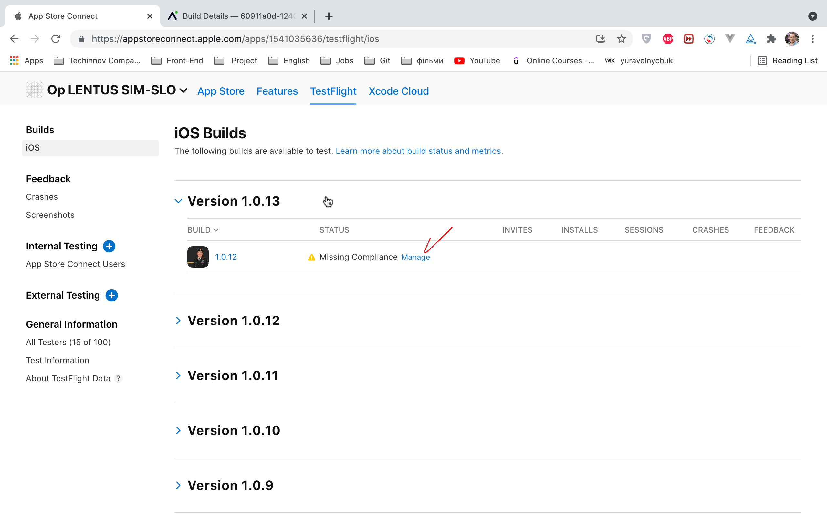Add a new External Testing group

point(111,295)
